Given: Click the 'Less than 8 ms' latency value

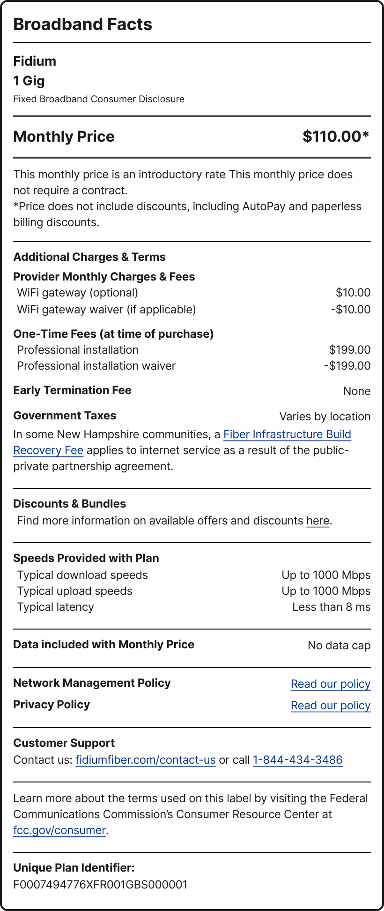Looking at the screenshot, I should (331, 607).
